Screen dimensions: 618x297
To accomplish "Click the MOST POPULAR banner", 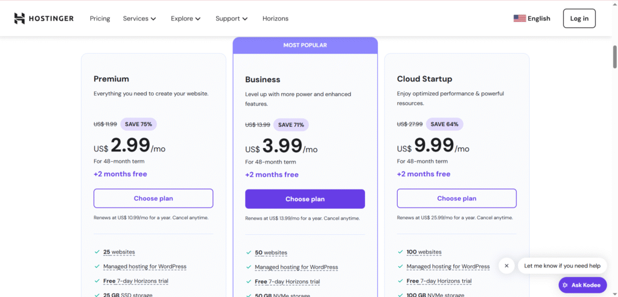I will (305, 45).
